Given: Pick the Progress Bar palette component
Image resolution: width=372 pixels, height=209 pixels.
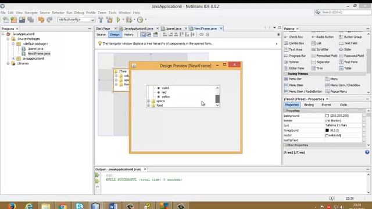Looking at the screenshot, I should [x=295, y=56].
